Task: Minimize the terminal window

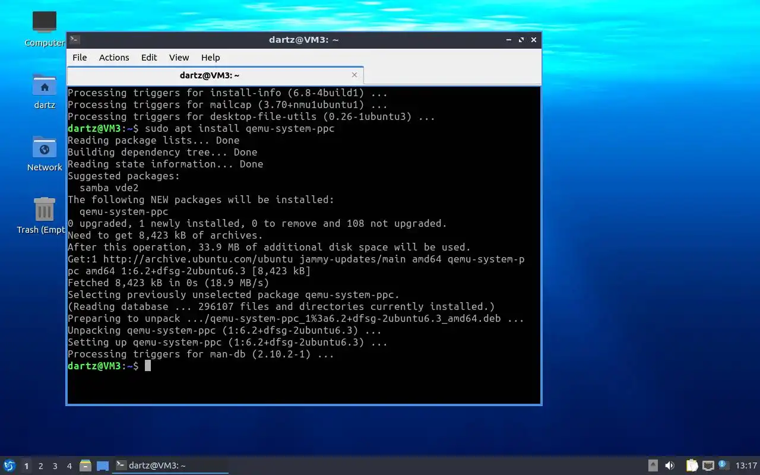Action: click(509, 40)
